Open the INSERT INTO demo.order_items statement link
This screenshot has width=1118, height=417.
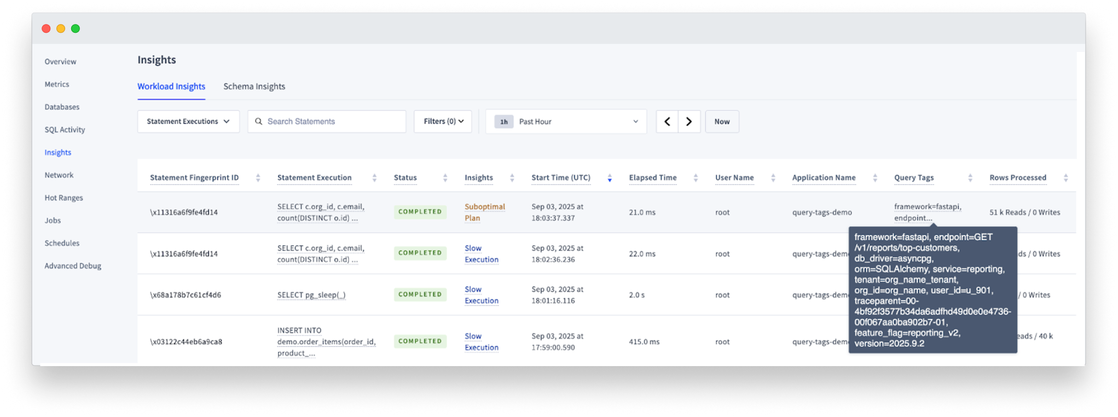[327, 342]
